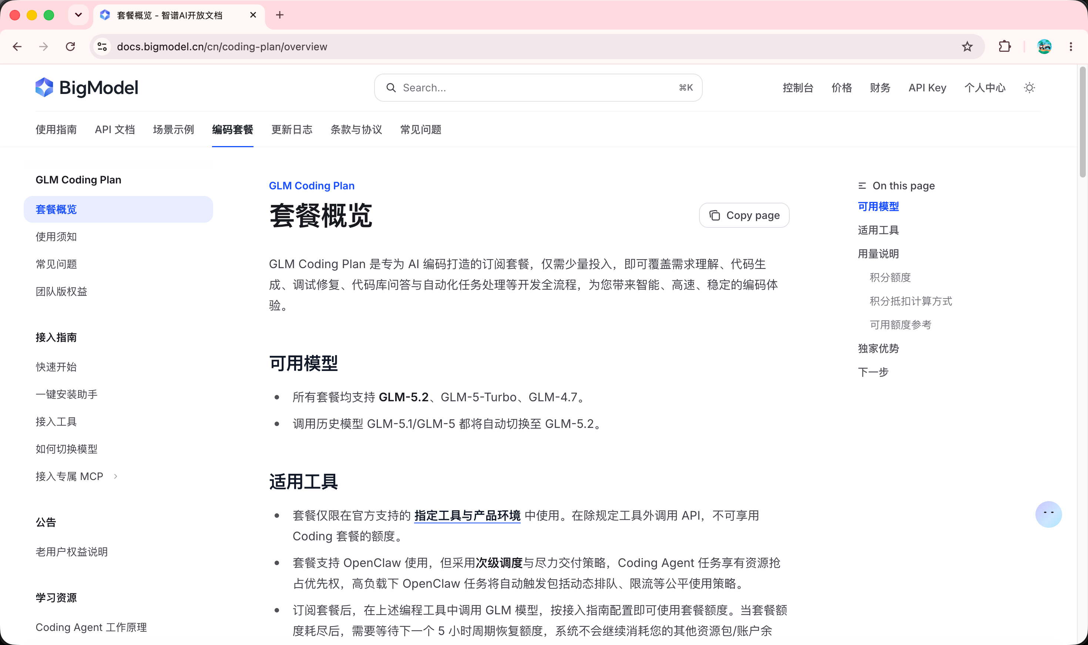Switch to the 常见问题 top tab
This screenshot has width=1088, height=645.
[420, 129]
